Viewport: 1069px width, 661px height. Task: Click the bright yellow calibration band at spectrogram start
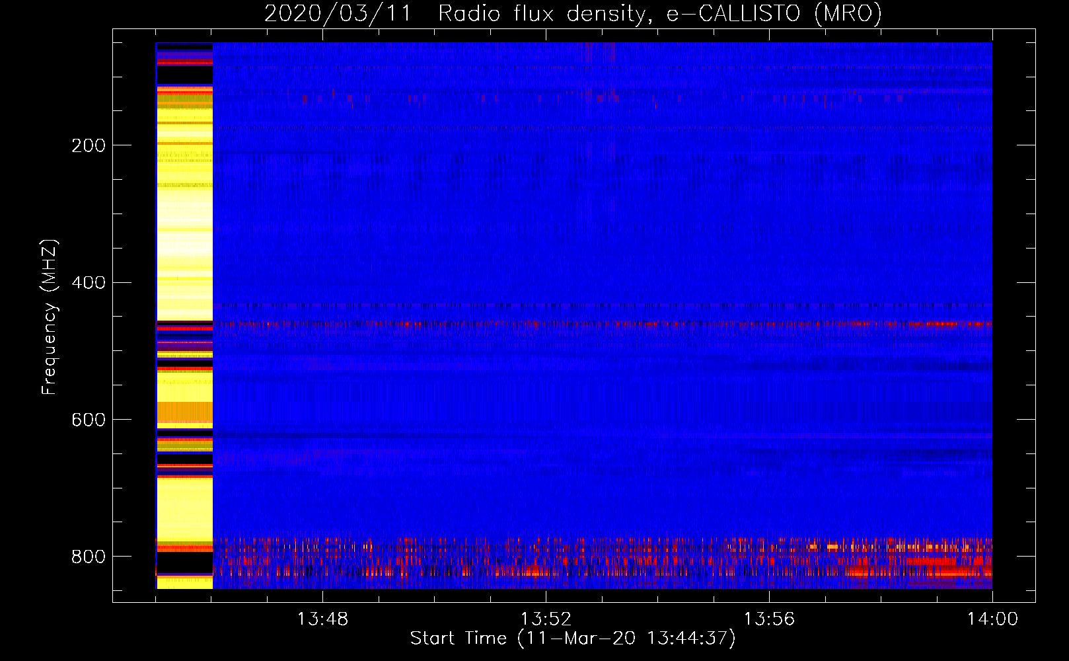(x=184, y=316)
